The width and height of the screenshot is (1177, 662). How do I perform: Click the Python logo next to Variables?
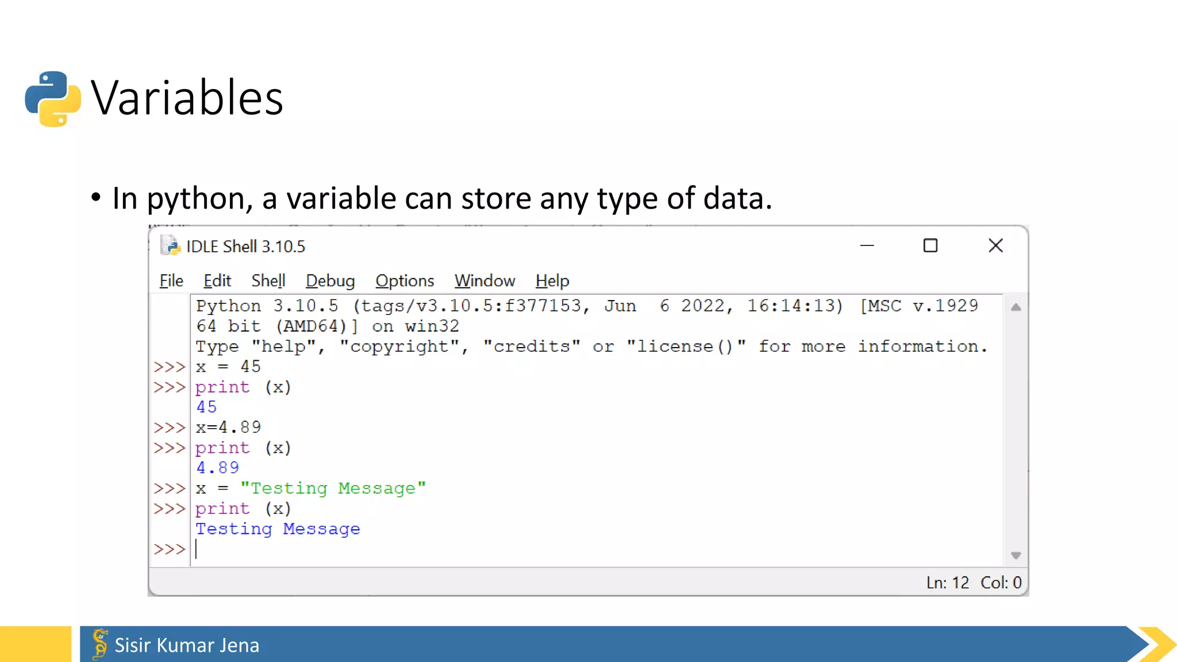53,98
